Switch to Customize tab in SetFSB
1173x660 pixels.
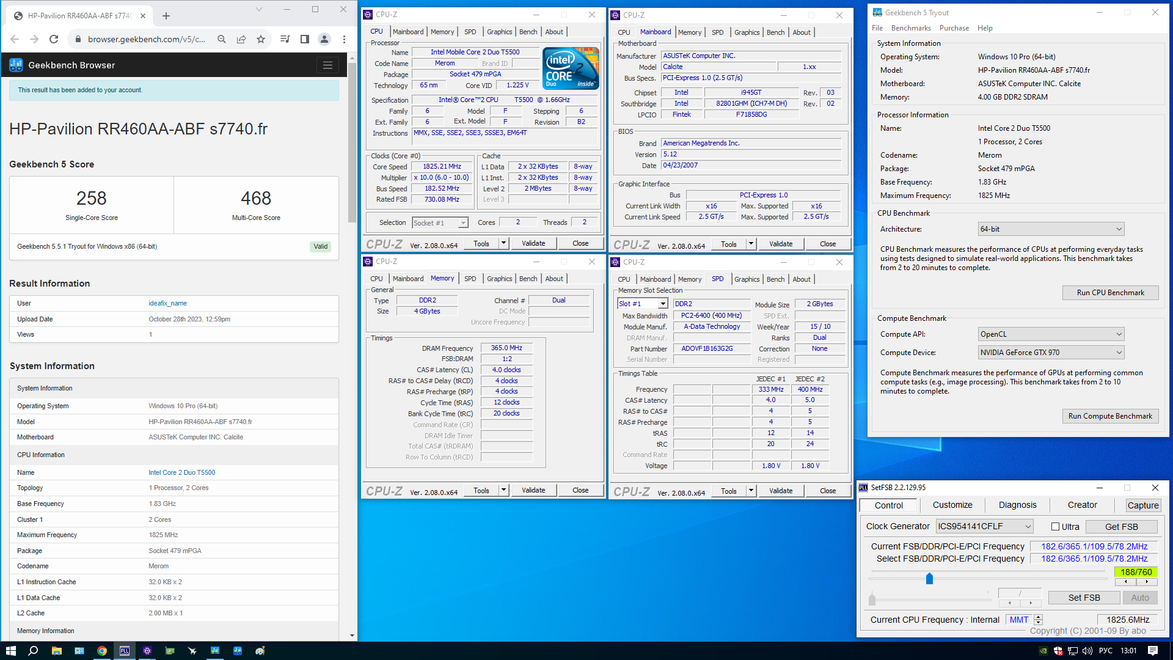[952, 505]
